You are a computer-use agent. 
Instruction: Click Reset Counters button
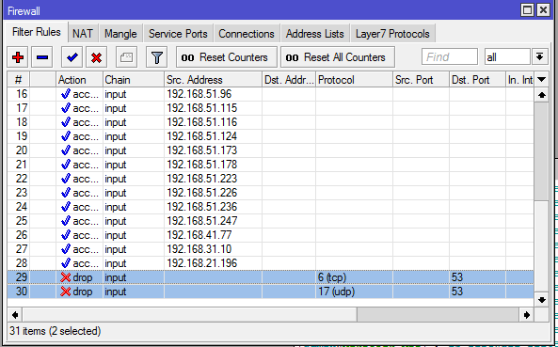point(227,57)
